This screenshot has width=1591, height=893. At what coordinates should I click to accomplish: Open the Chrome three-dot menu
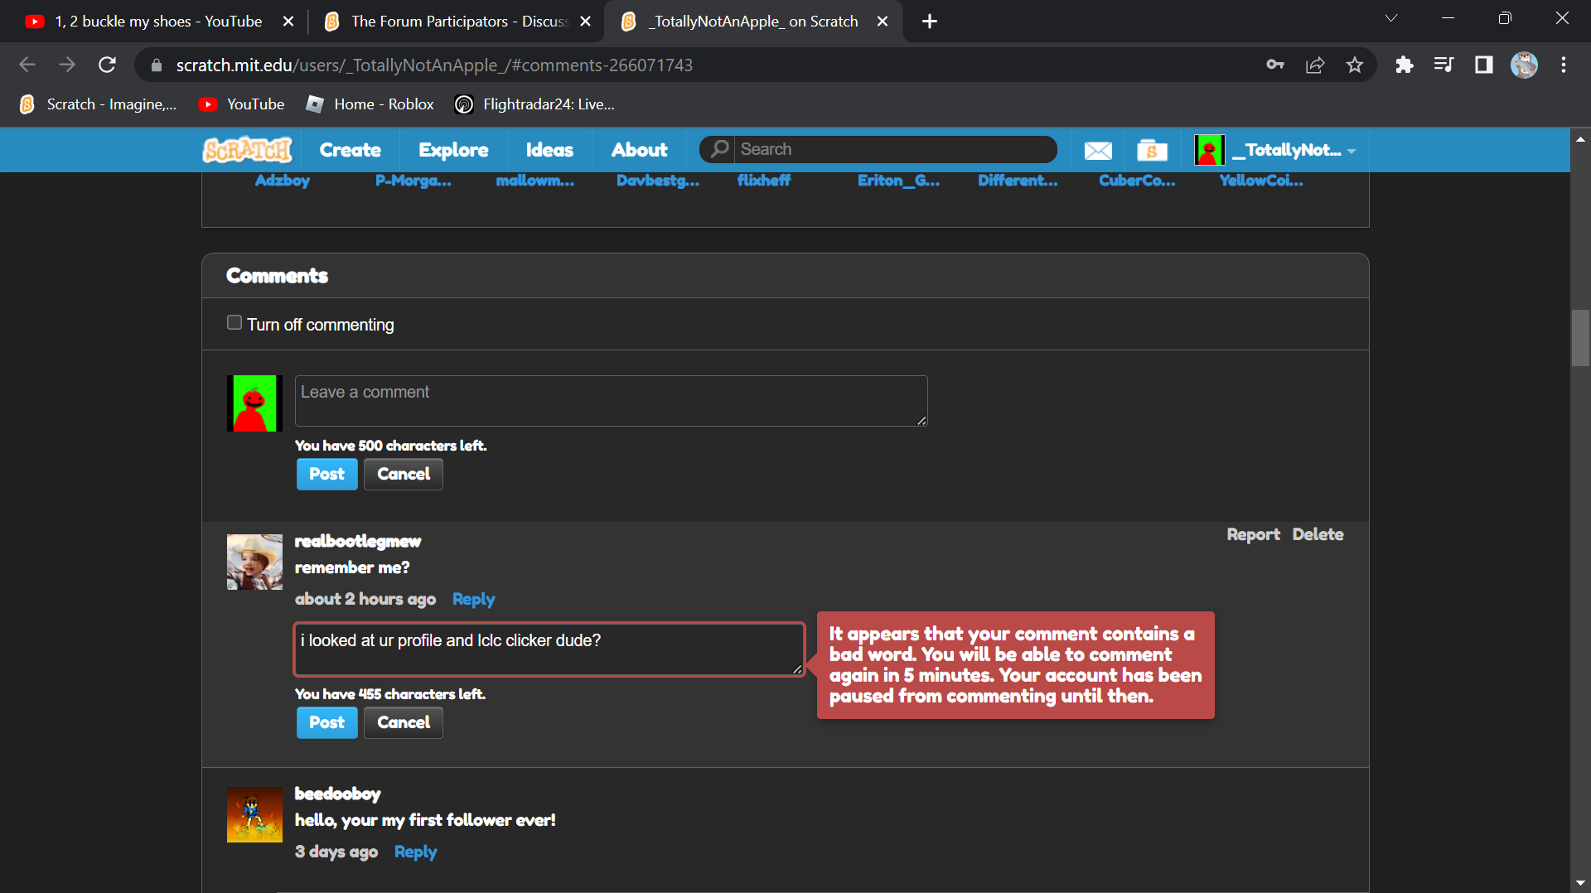(x=1564, y=65)
